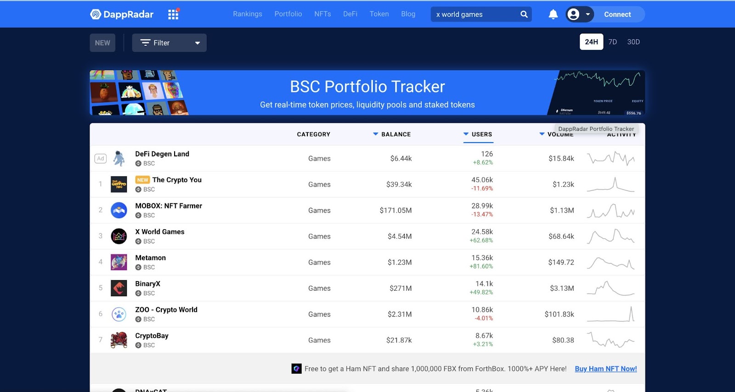
Task: Select the 30D time range
Action: [633, 42]
